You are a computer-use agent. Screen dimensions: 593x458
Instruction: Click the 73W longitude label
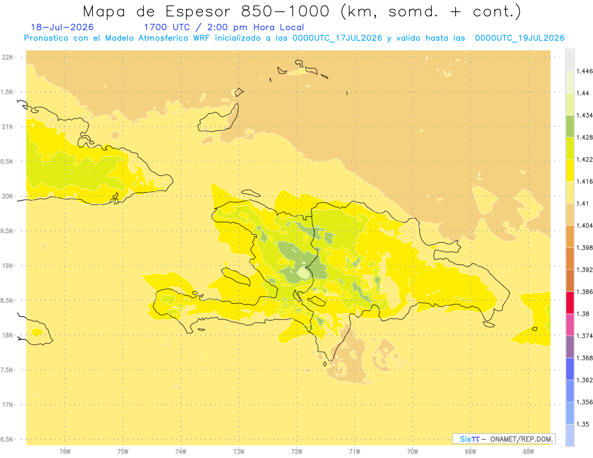pos(239,451)
